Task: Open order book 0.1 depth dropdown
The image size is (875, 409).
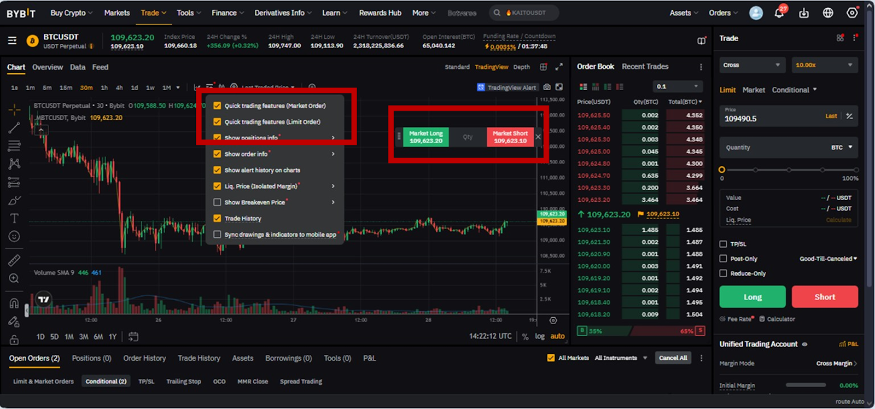Action: click(678, 86)
